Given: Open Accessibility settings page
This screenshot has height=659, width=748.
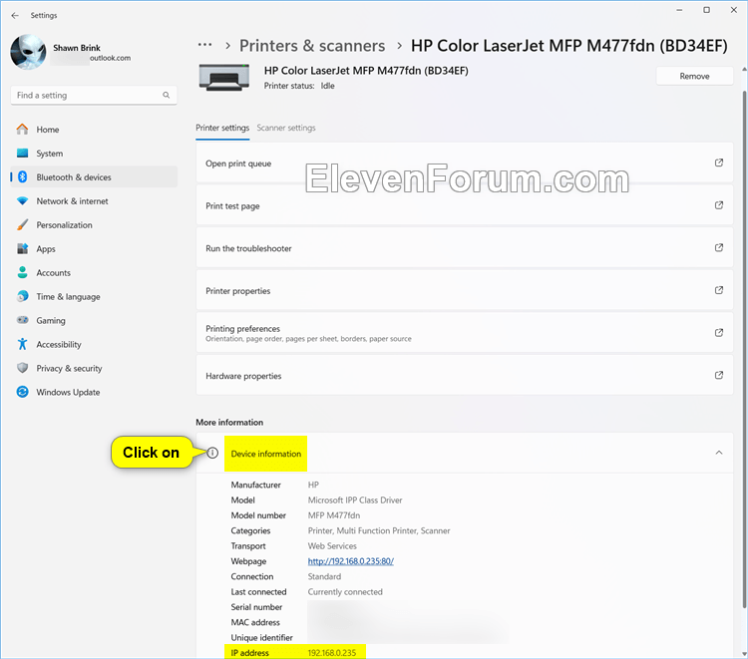Looking at the screenshot, I should coord(94,344).
